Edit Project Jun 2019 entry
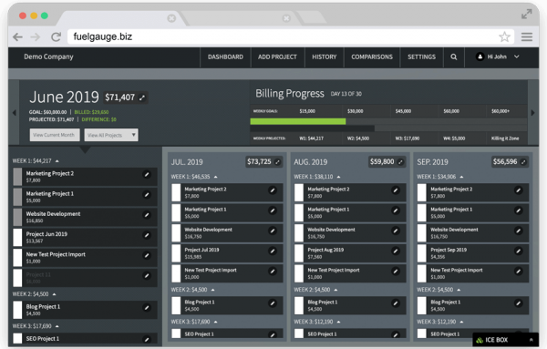 point(147,235)
